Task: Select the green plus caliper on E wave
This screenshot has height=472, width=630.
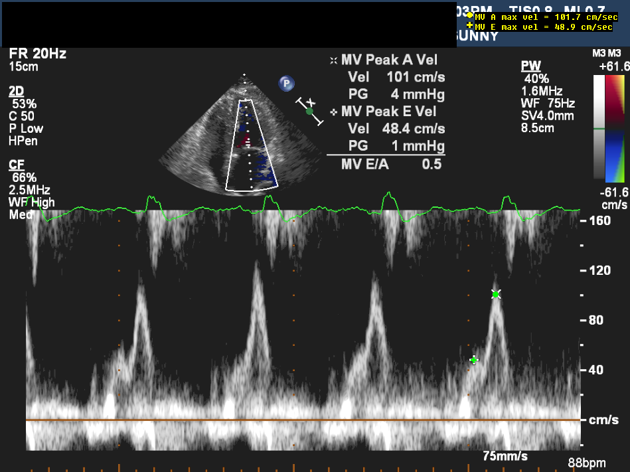Action: 473,360
